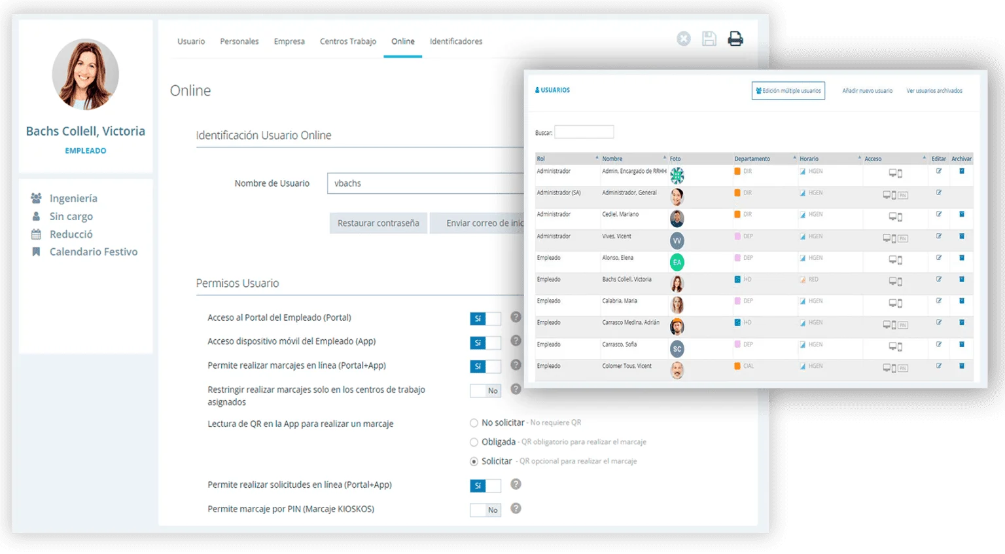Switch to the Empresa tab
This screenshot has height=554, width=1005.
(x=289, y=41)
